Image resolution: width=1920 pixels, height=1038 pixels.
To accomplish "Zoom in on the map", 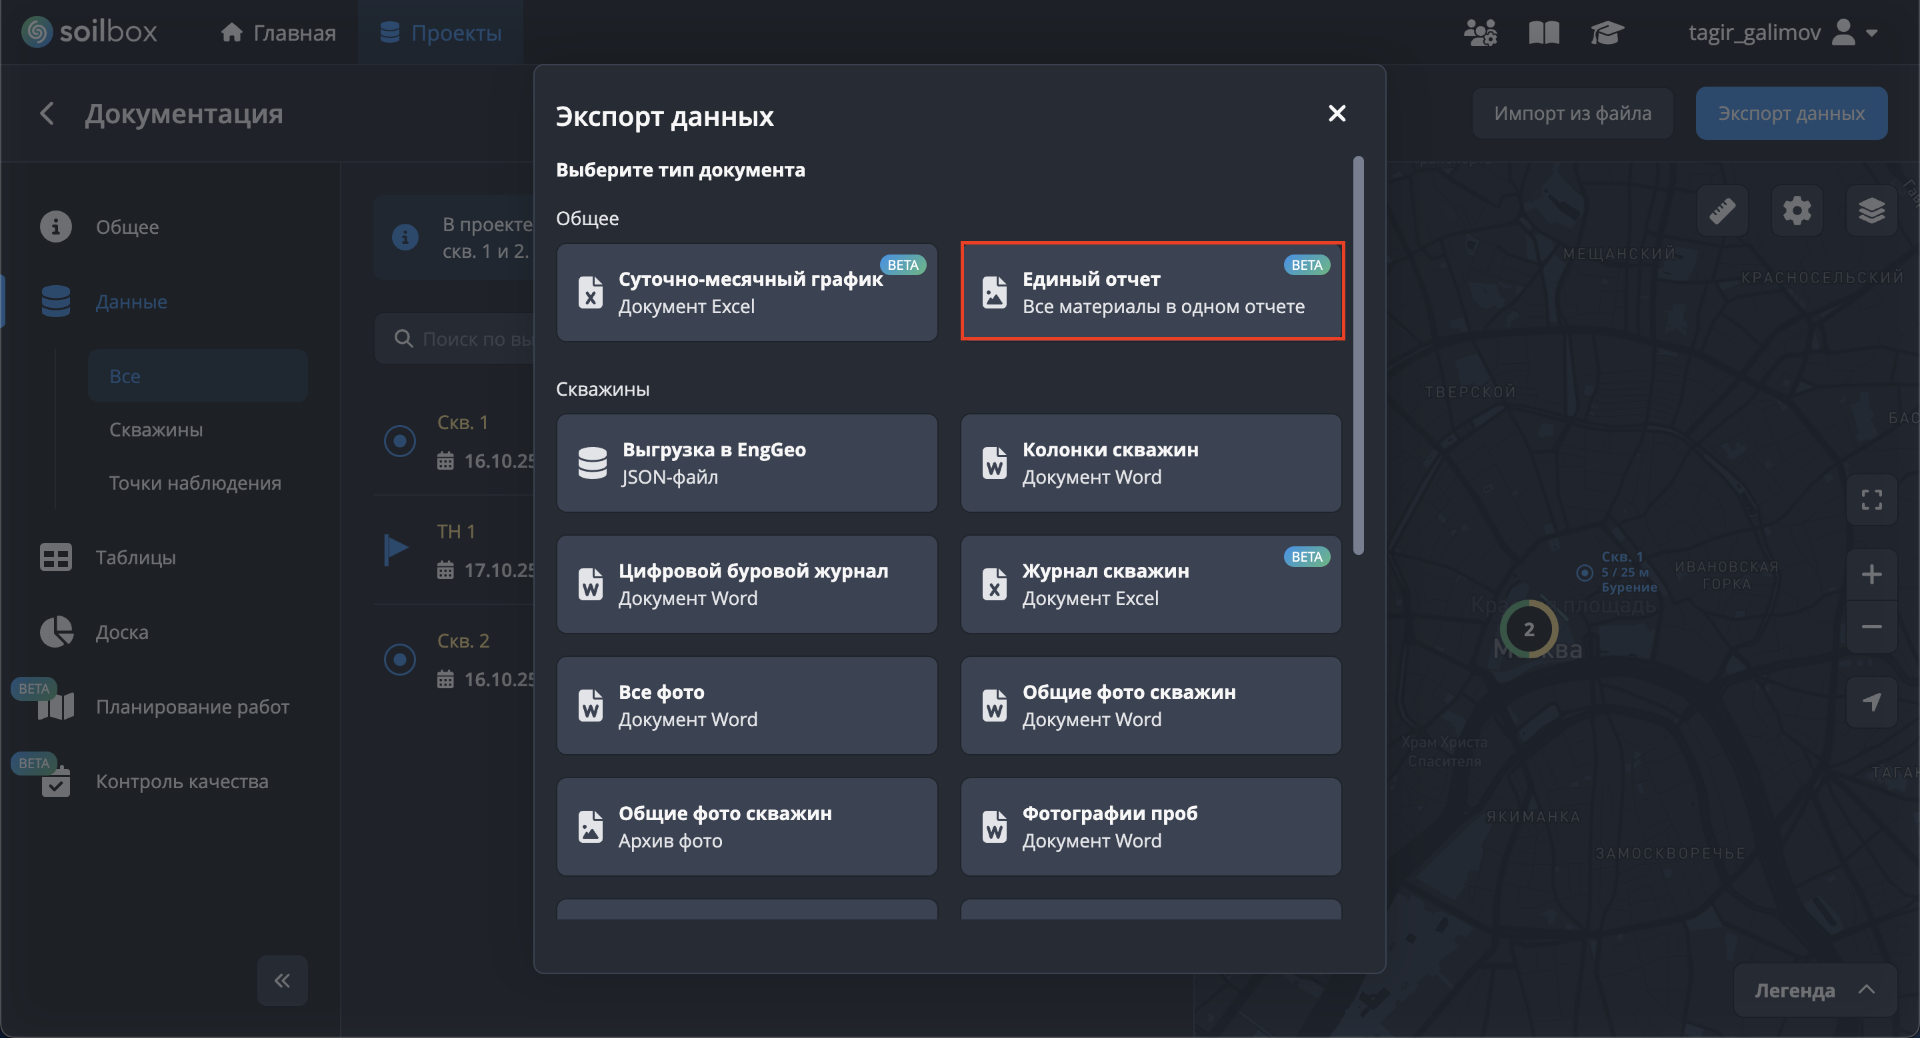I will coord(1871,574).
